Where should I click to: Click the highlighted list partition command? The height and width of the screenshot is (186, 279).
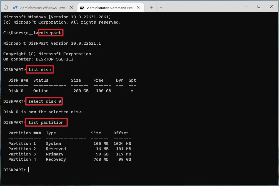(46, 122)
